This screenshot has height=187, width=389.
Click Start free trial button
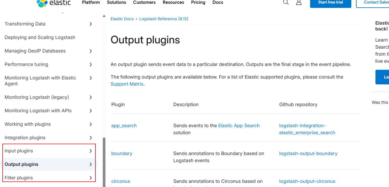330,3
